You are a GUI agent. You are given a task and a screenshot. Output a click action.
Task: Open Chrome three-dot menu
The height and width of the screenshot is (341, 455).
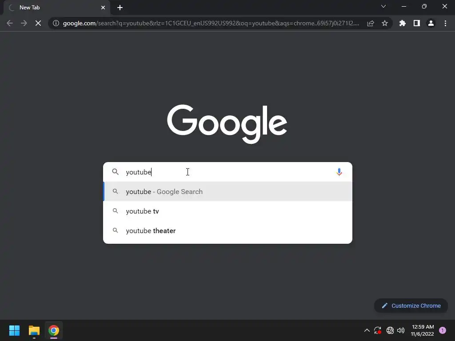(x=445, y=23)
